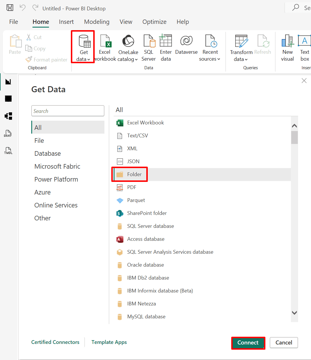Open the Dataverse connector icon
This screenshot has height=360, width=311.
pyautogui.click(x=186, y=41)
